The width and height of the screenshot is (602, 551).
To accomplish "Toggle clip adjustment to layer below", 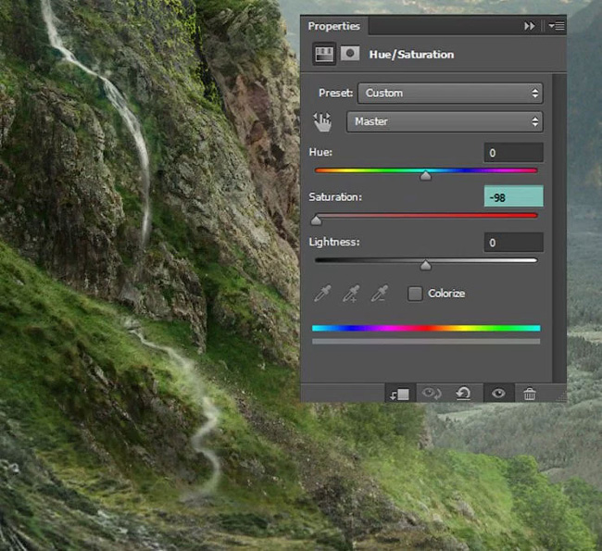I will (x=400, y=394).
